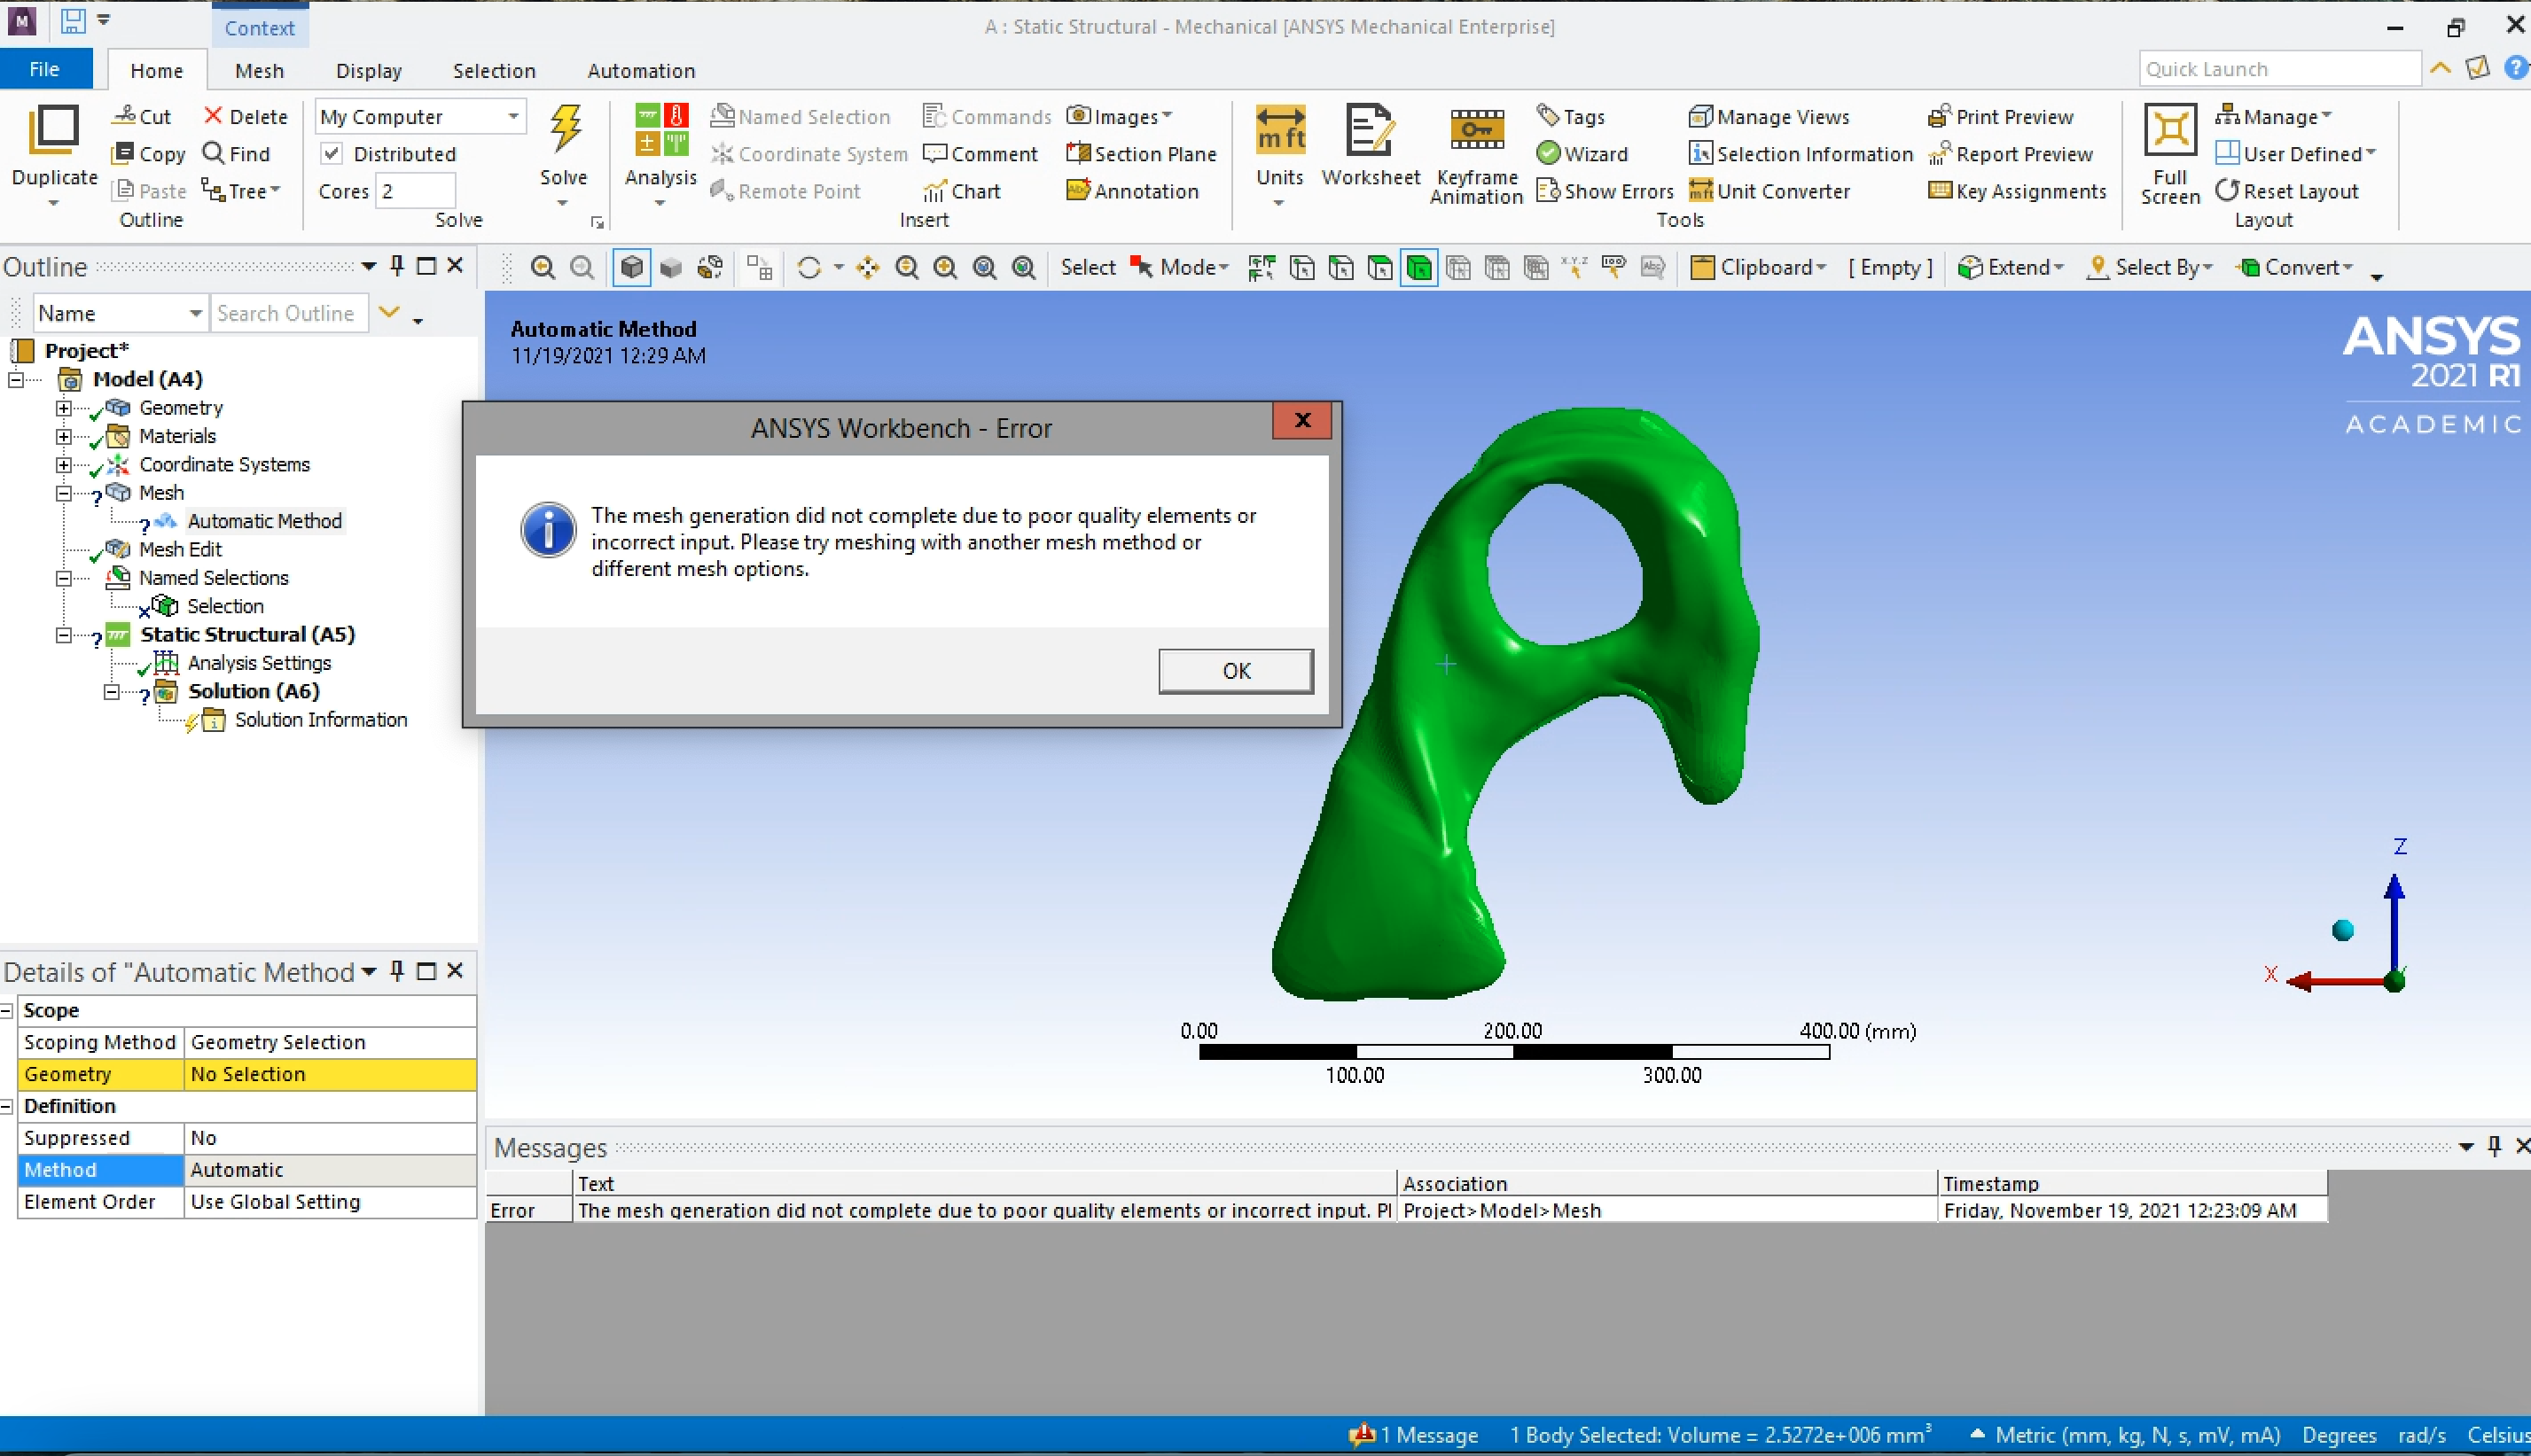Select Mesh Edit tree item
This screenshot has width=2531, height=1456.
coord(180,550)
